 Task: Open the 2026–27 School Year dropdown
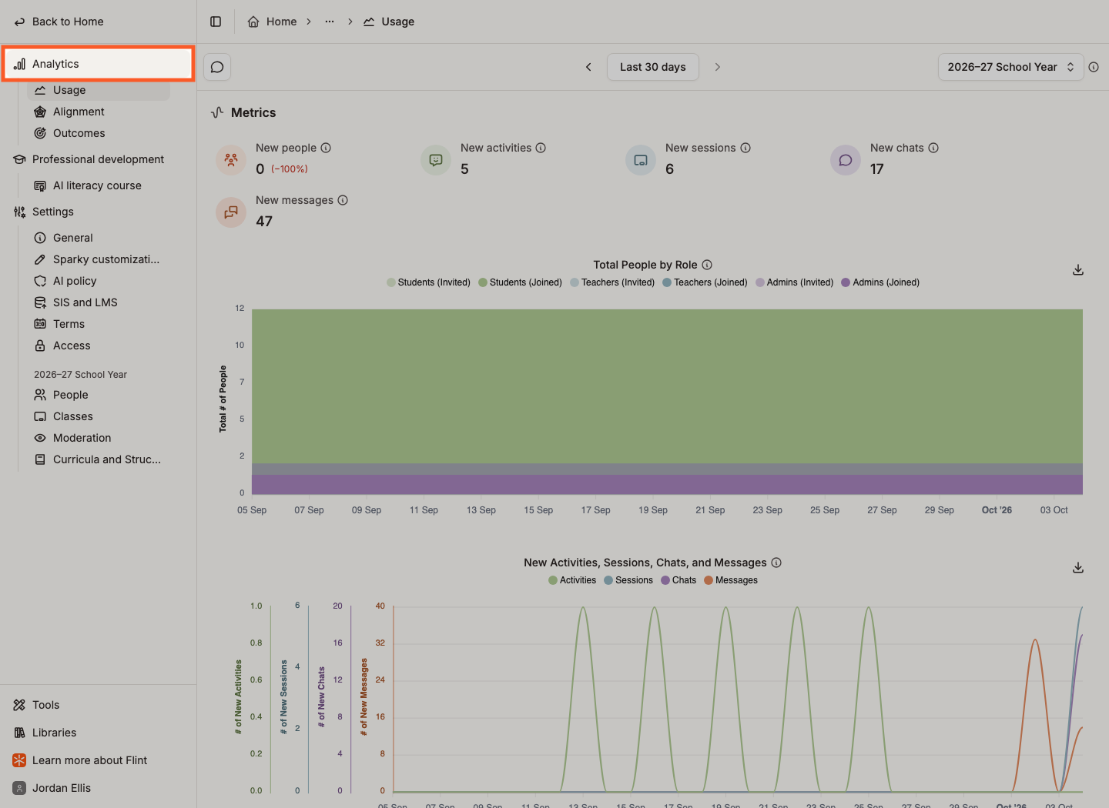click(1010, 67)
